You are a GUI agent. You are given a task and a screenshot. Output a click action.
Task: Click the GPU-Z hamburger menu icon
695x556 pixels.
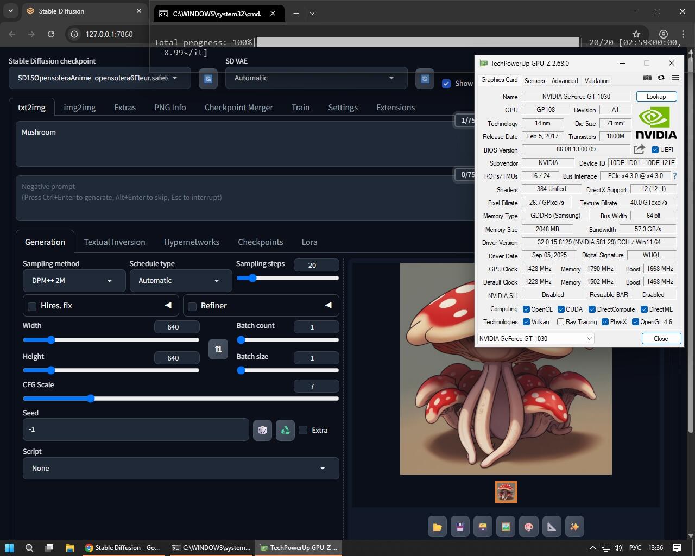(675, 78)
